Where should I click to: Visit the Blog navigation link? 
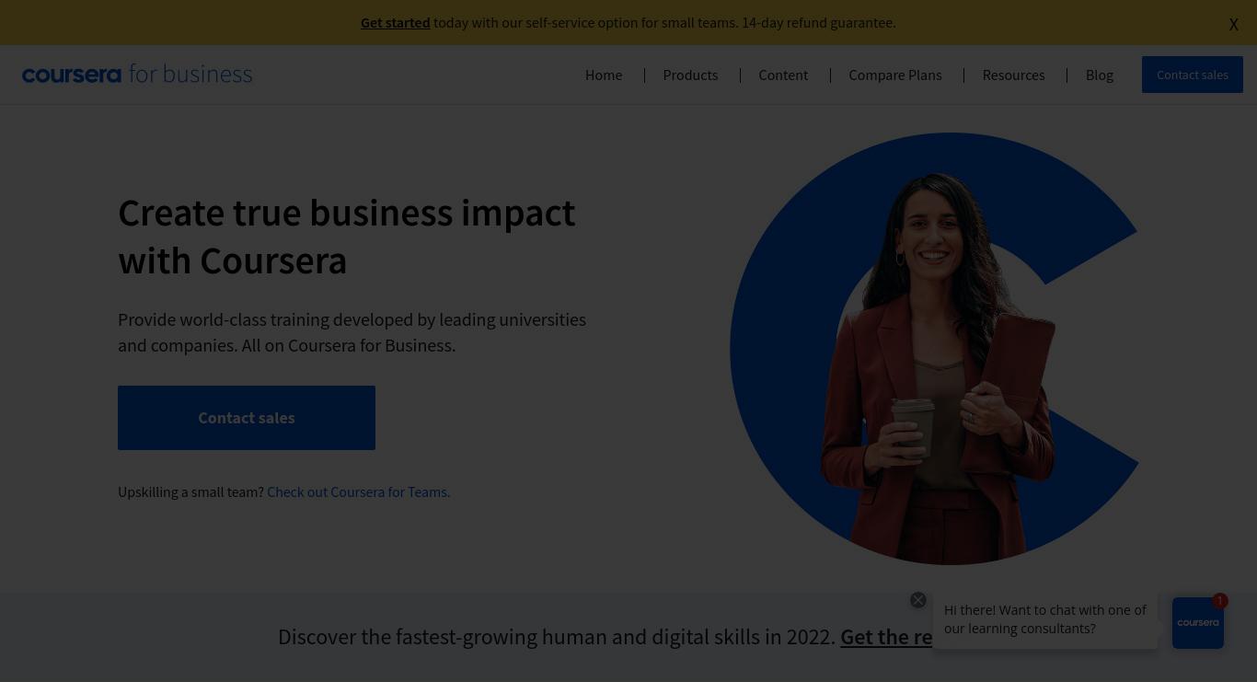tap(1100, 75)
